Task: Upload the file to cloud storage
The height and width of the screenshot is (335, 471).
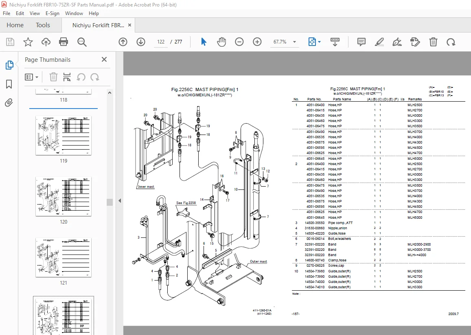Action: 46,42
